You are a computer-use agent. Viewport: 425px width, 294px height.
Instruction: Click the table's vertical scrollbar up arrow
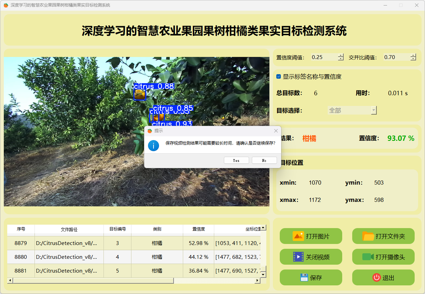[x=263, y=228]
